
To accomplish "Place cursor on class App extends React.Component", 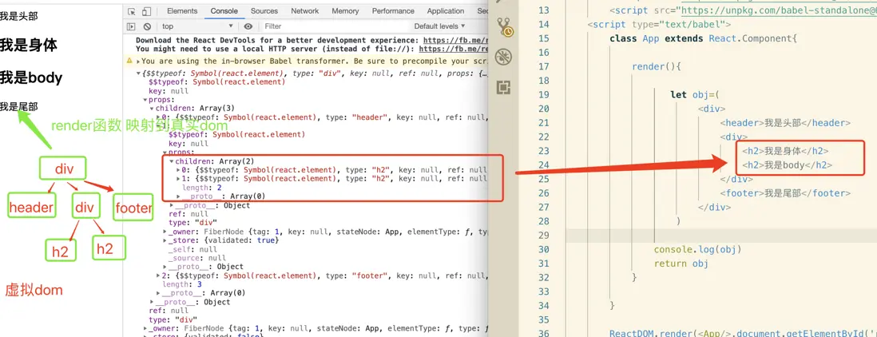I will click(702, 38).
